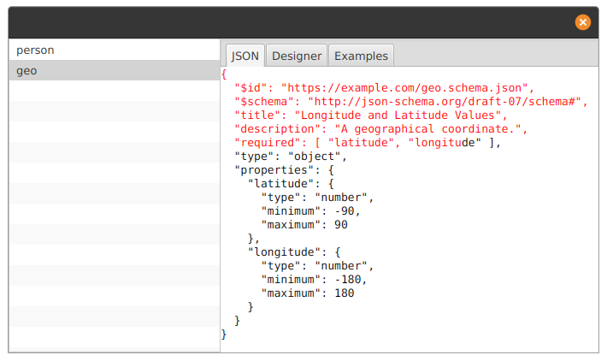Click the description line in JSON
Screen dimensions: 607x361
(x=381, y=129)
